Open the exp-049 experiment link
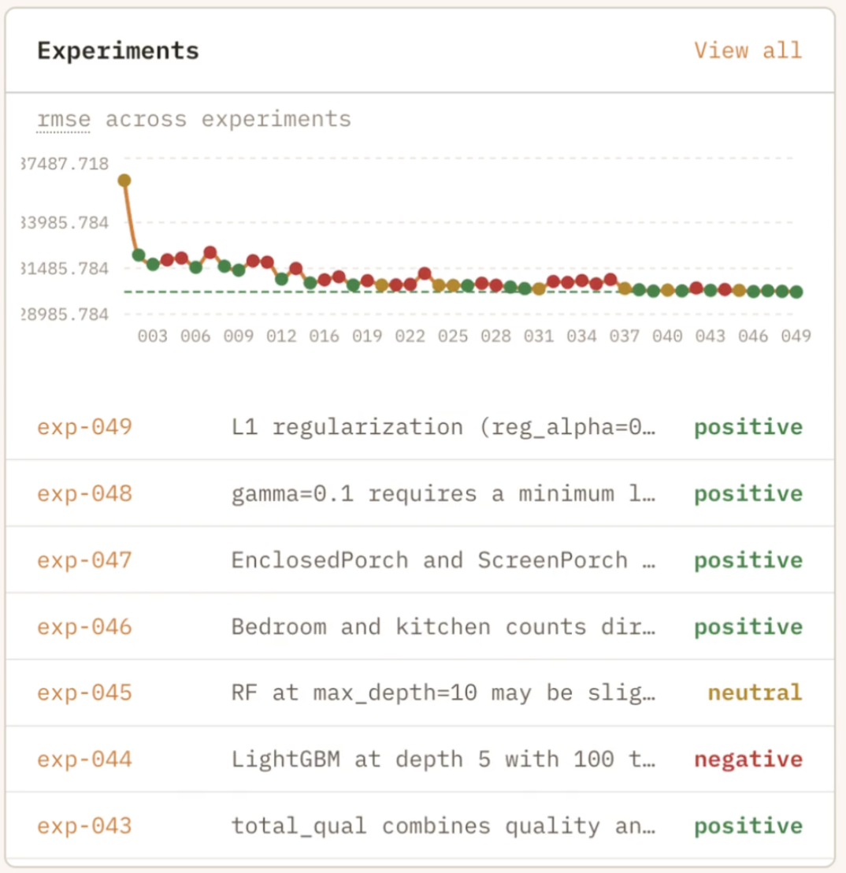The width and height of the screenshot is (846, 873). pos(84,427)
